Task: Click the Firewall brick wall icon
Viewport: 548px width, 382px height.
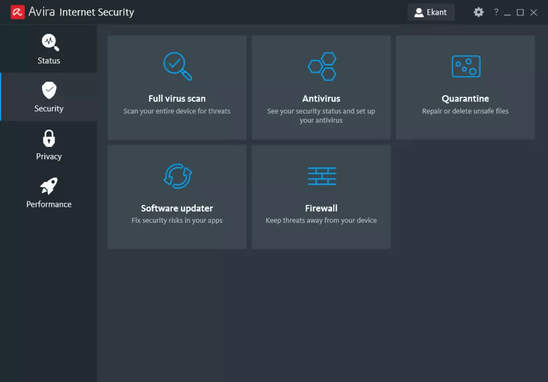Action: click(321, 176)
